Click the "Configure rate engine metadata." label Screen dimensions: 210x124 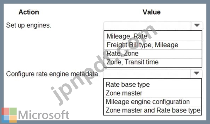click(53, 74)
